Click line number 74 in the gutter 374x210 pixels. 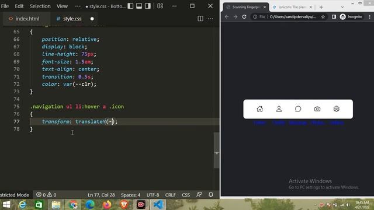16,99
